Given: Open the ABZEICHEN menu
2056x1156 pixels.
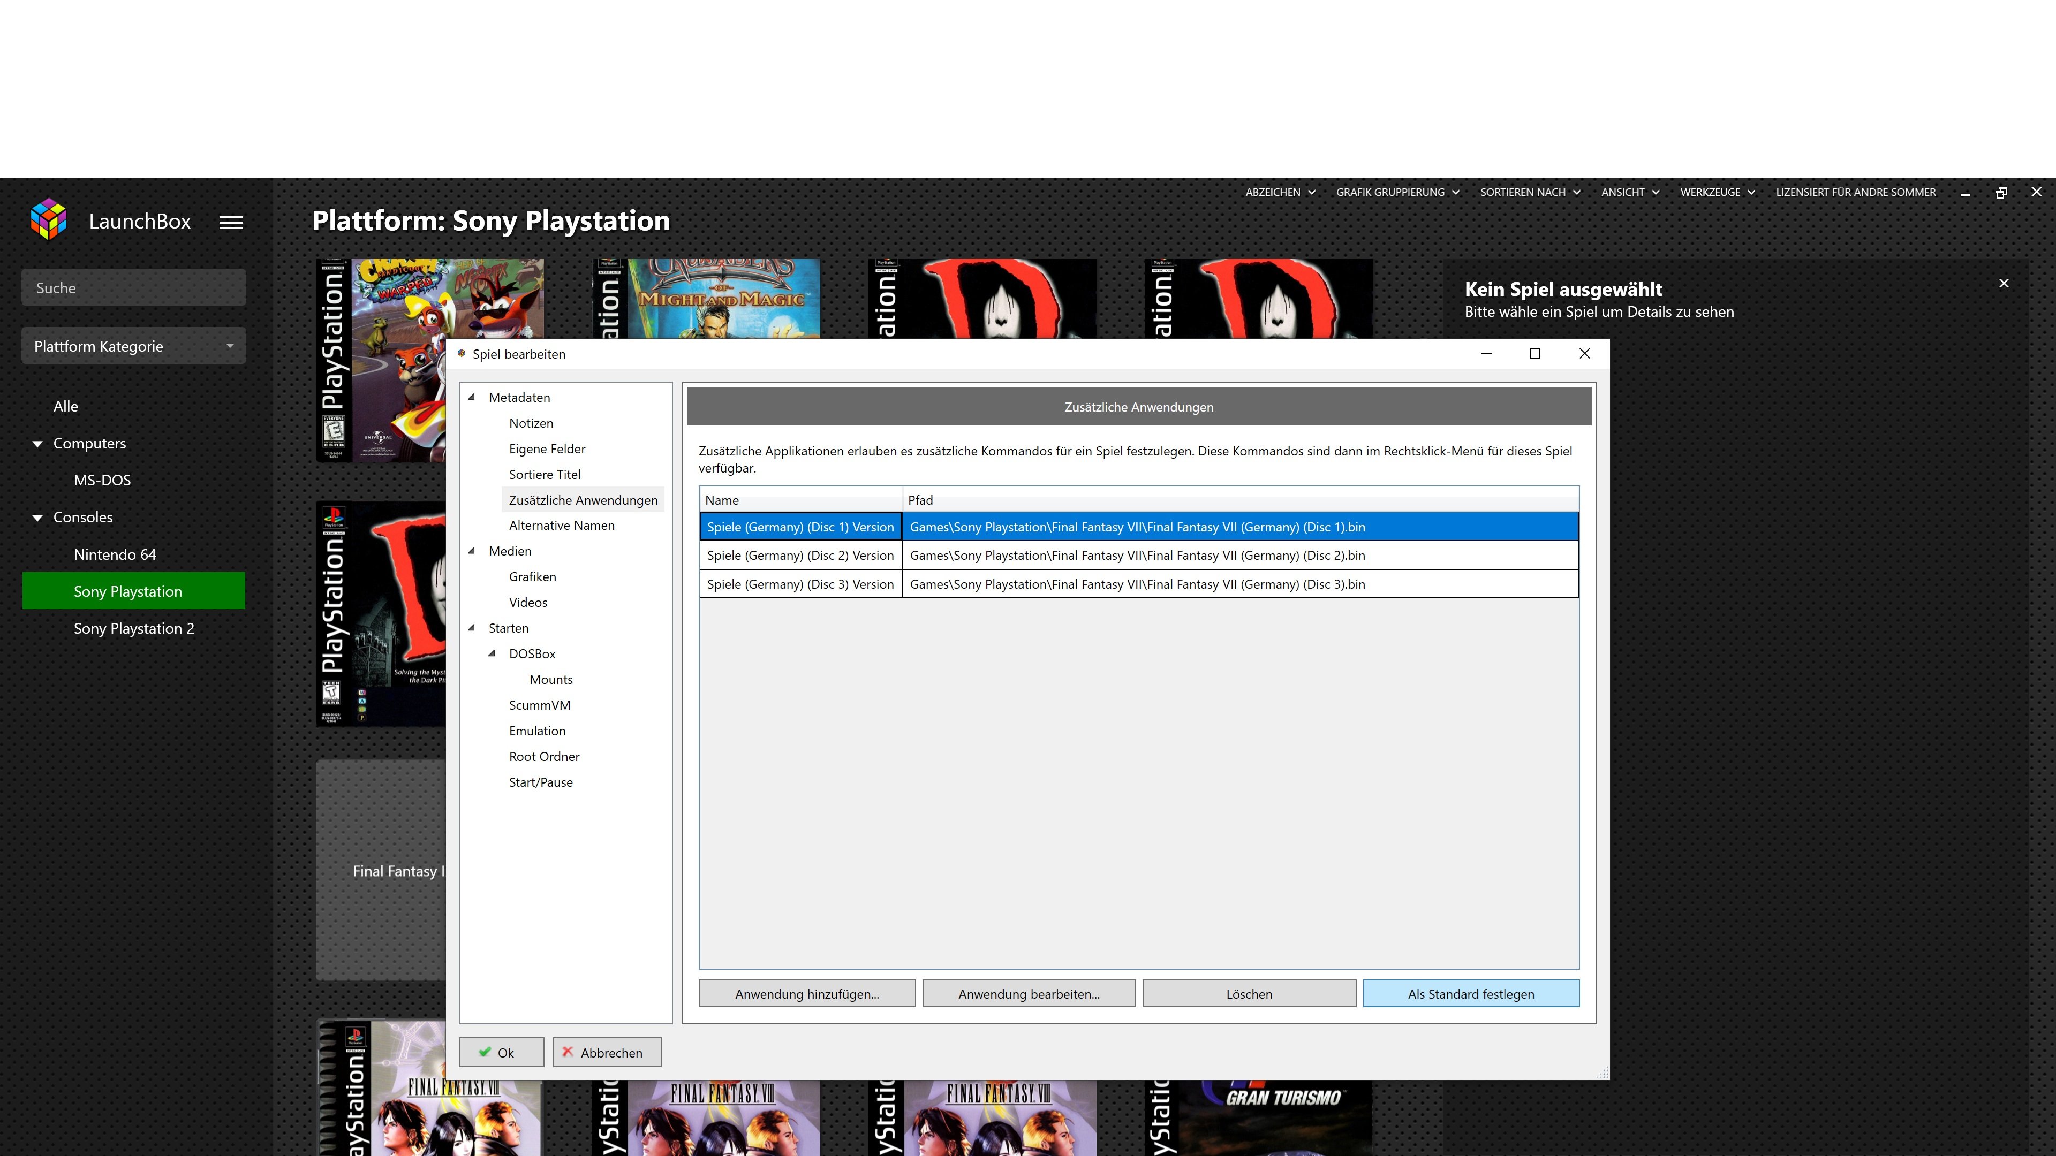Looking at the screenshot, I should pos(1280,192).
